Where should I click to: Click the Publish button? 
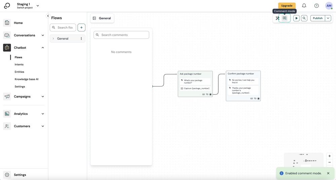(x=318, y=18)
